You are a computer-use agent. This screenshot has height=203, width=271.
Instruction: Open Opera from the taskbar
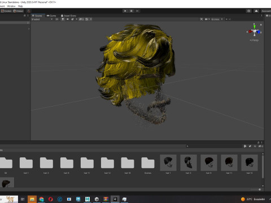[x=50, y=199]
